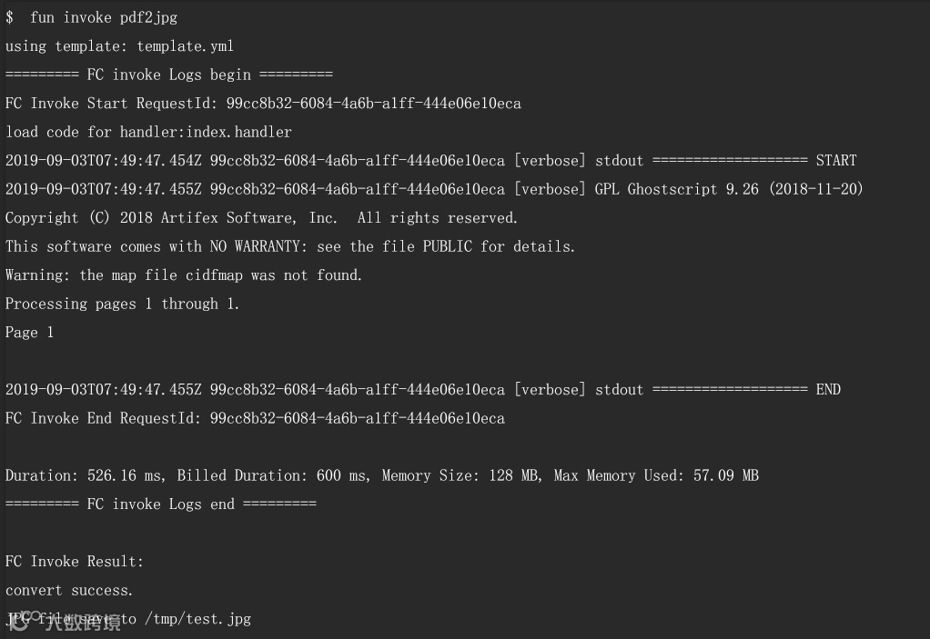The height and width of the screenshot is (639, 930).
Task: Click 'load code for handler:index.handler' line
Action: click(148, 132)
